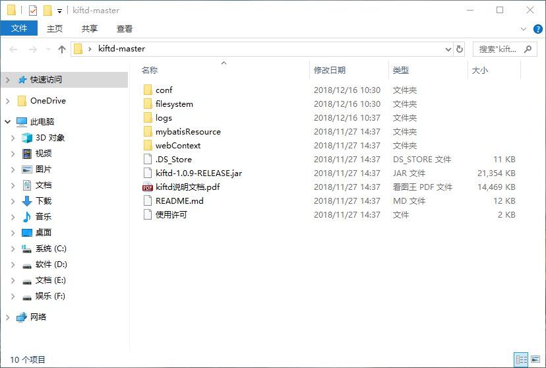Click the PDF icon of kiftd说明文档.pdf
The image size is (546, 368).
pos(148,187)
